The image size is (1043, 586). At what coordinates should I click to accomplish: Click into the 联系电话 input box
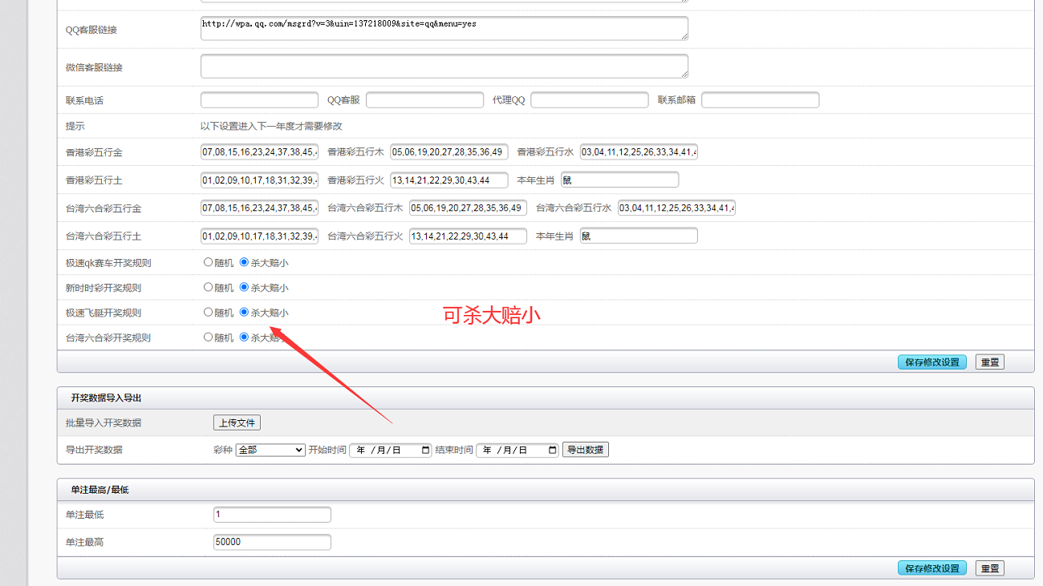click(259, 100)
